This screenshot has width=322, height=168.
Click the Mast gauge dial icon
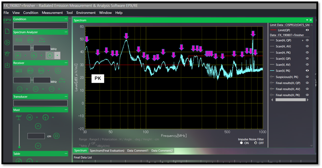[x=46, y=117]
